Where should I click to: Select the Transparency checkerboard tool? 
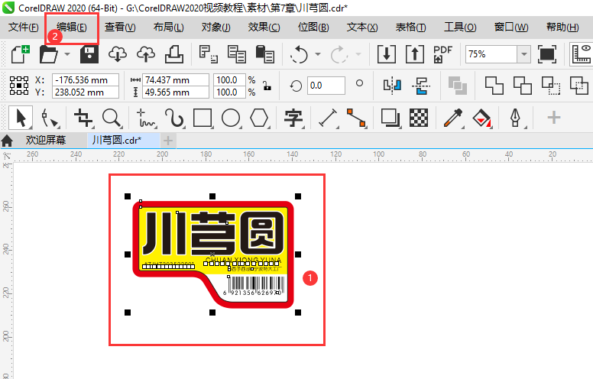[419, 118]
